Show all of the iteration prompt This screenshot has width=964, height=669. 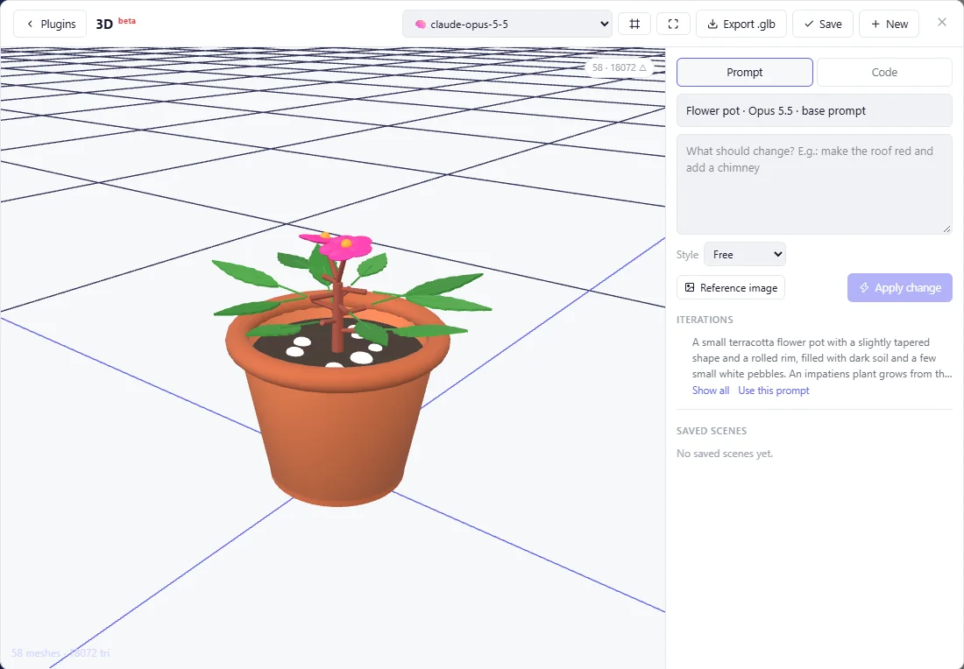[x=711, y=391]
